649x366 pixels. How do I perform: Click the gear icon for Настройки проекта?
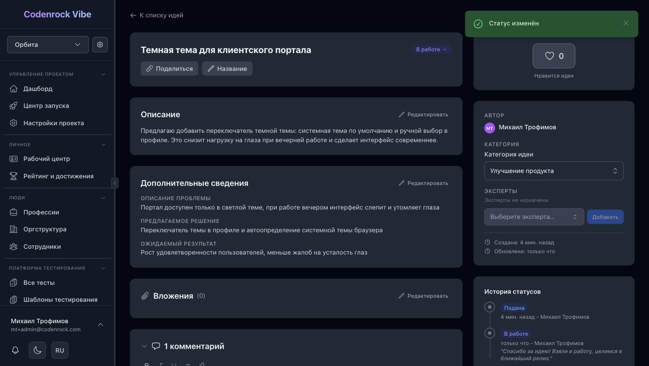14,123
